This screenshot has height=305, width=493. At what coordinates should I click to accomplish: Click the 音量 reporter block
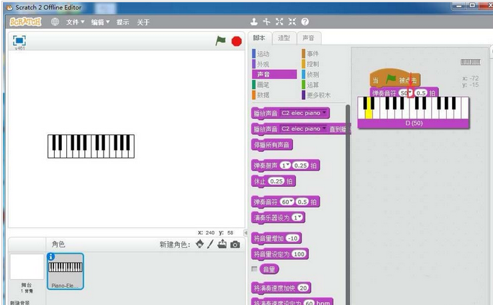[x=269, y=269]
